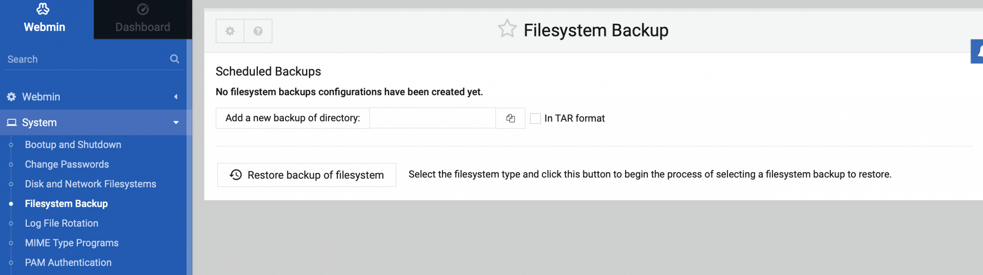Viewport: 983px width, 275px height.
Task: Select the Webmin tab
Action: tap(45, 19)
